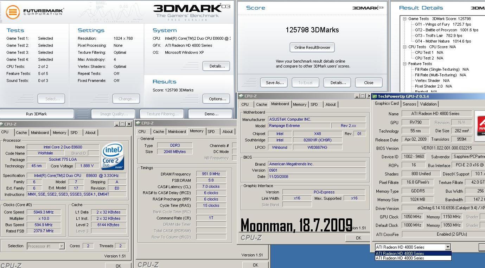
Task: Click the Futuremark Corporation logo
Action: pyautogui.click(x=35, y=12)
